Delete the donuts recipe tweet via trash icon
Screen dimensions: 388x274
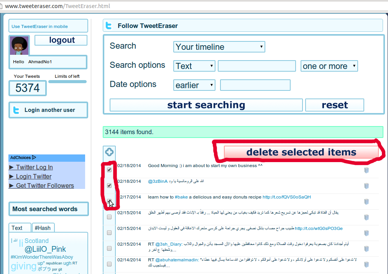click(366, 202)
